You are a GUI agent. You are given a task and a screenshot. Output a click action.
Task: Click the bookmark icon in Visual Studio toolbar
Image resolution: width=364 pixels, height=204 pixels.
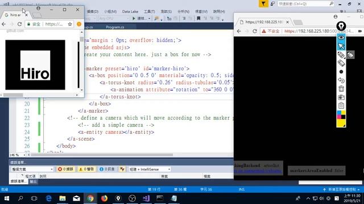coord(198,18)
